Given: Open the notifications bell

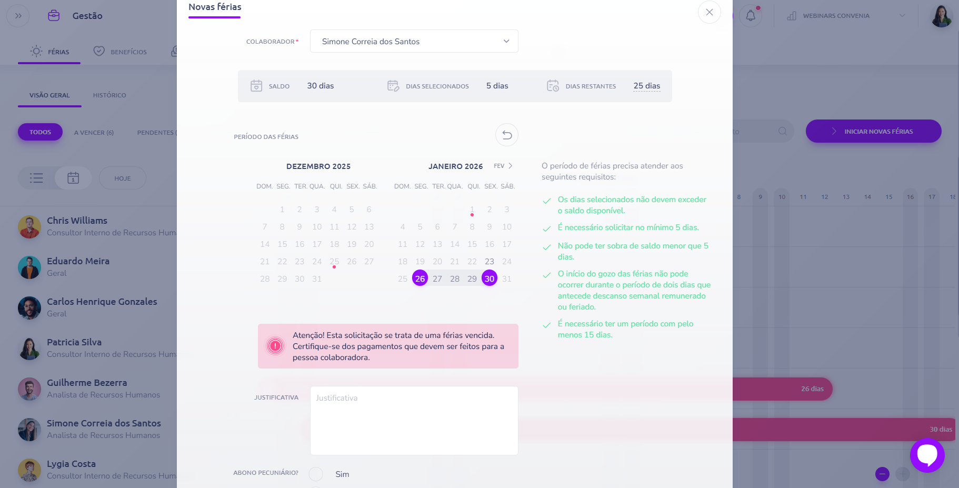Looking at the screenshot, I should (x=751, y=16).
